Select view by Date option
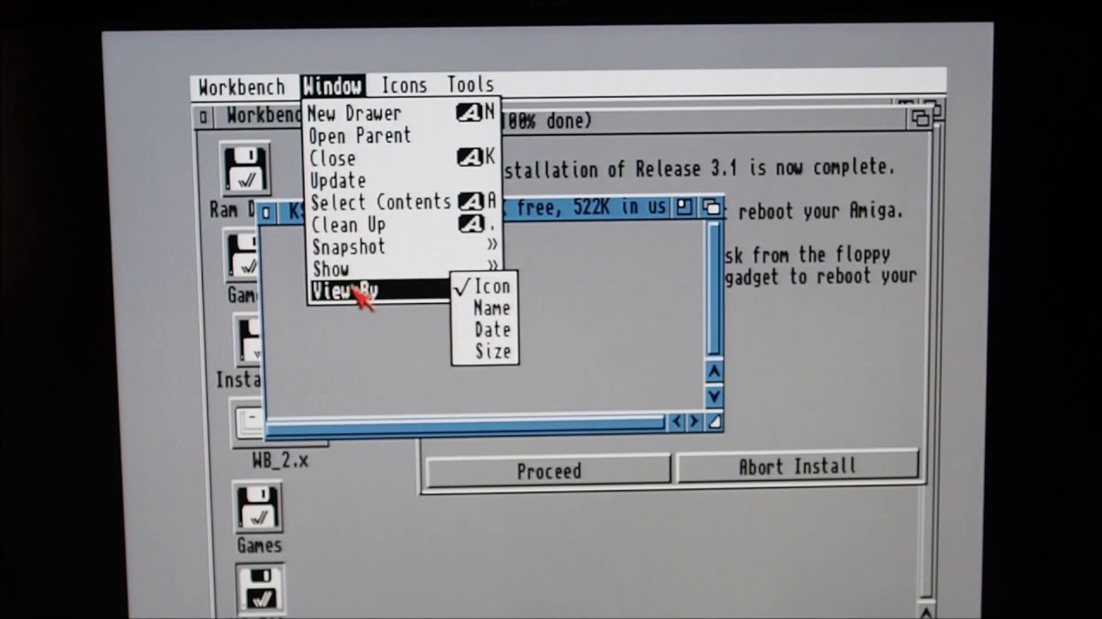Viewport: 1102px width, 619px height. click(485, 329)
